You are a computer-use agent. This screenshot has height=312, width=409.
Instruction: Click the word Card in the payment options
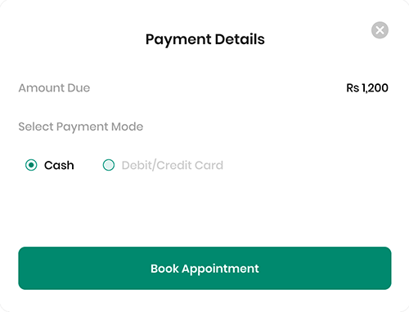click(209, 165)
